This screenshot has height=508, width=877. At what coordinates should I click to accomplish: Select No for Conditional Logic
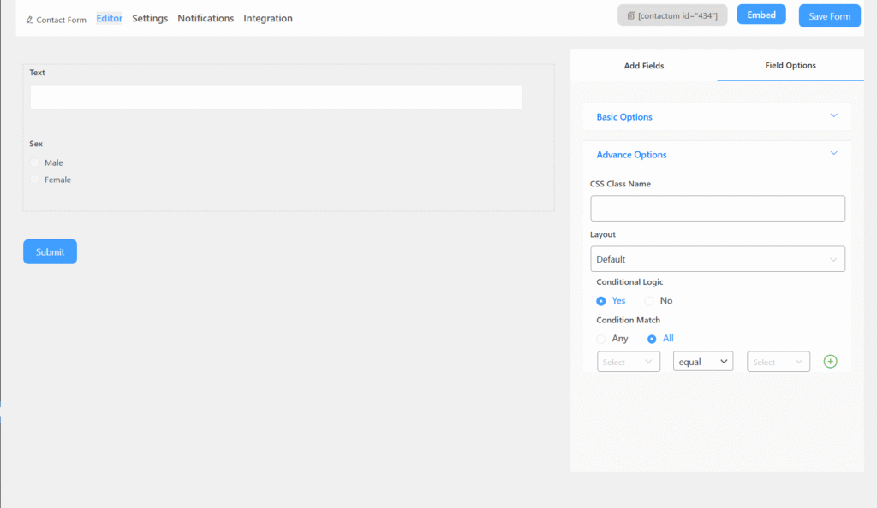(649, 301)
